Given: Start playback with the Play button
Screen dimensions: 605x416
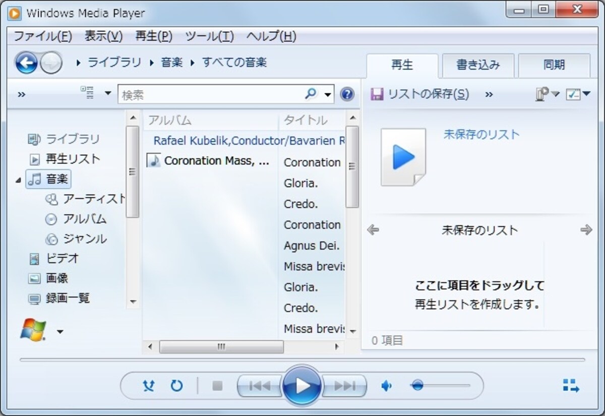Looking at the screenshot, I should (x=302, y=386).
